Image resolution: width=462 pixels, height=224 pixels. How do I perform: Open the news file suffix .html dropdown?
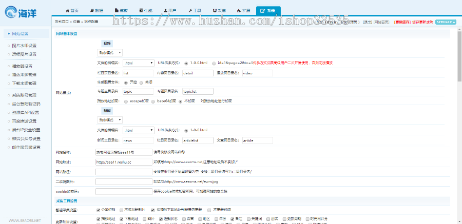[139, 130]
